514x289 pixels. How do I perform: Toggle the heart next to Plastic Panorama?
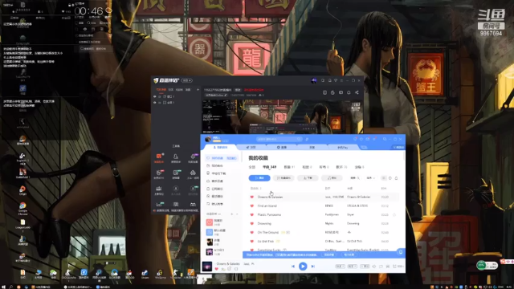(251, 214)
